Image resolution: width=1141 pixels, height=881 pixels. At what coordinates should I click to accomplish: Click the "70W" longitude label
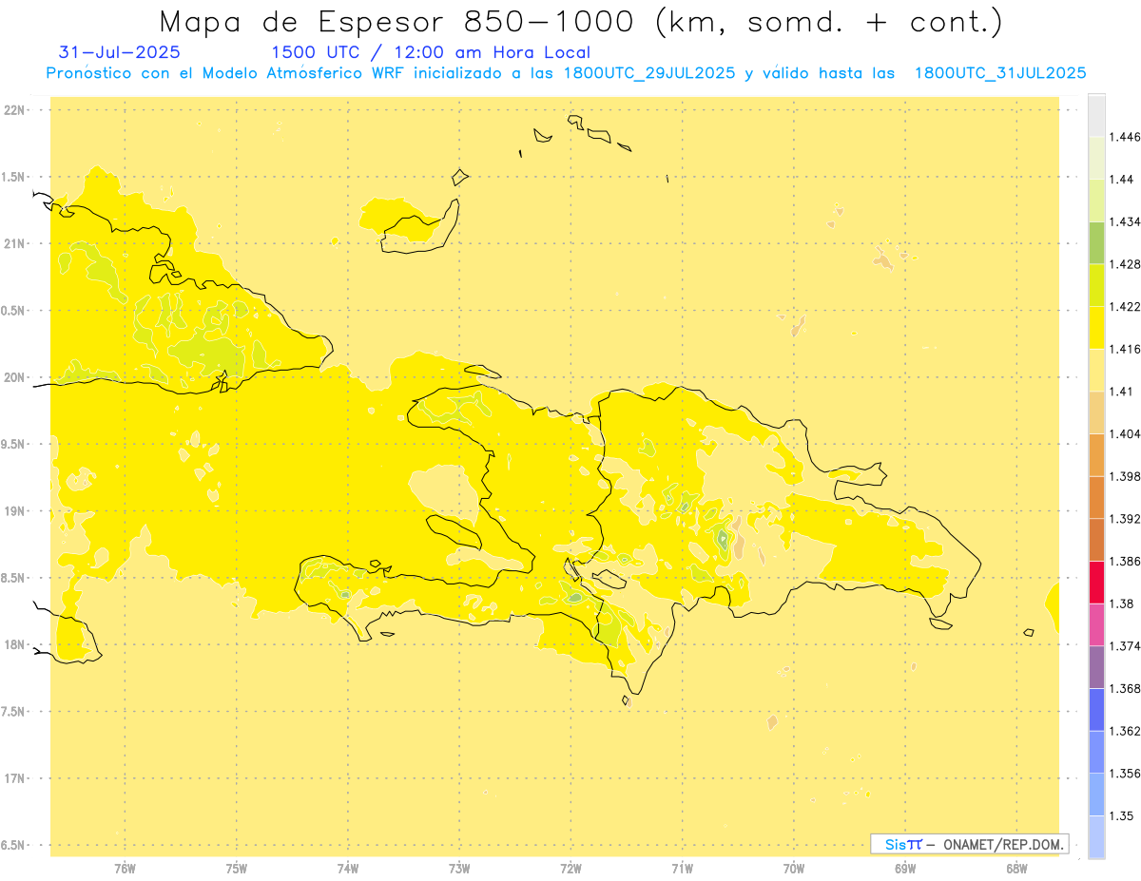[x=794, y=869]
